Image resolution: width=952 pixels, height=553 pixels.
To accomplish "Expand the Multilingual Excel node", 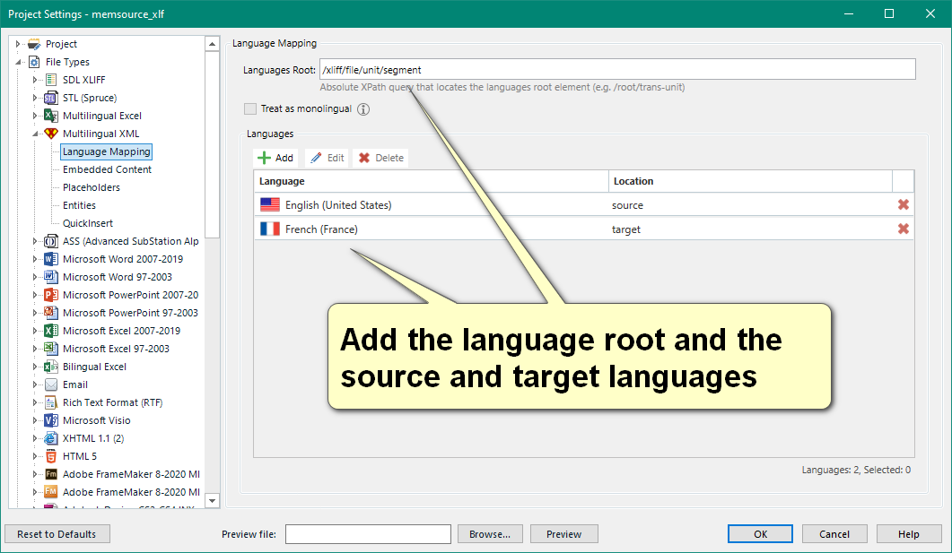I will 35,116.
